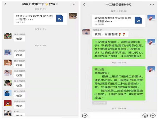Open sender's pig avatar beside 群公告
The height and width of the screenshot is (119, 159).
151,69
